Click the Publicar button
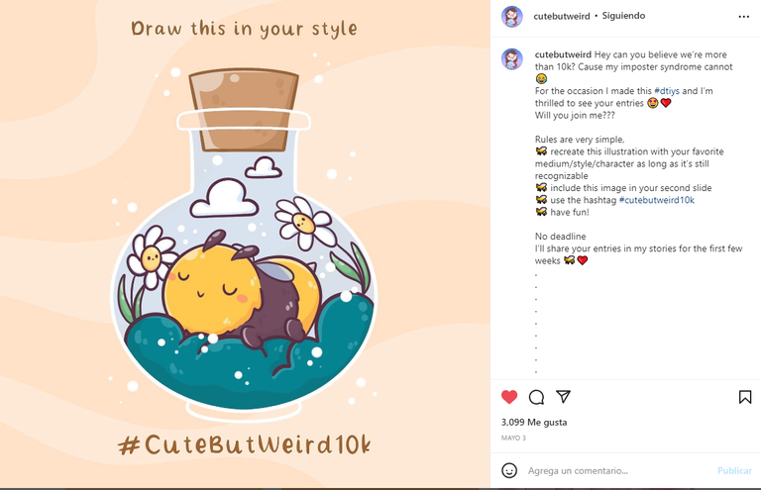This screenshot has height=490, width=761. 734,470
